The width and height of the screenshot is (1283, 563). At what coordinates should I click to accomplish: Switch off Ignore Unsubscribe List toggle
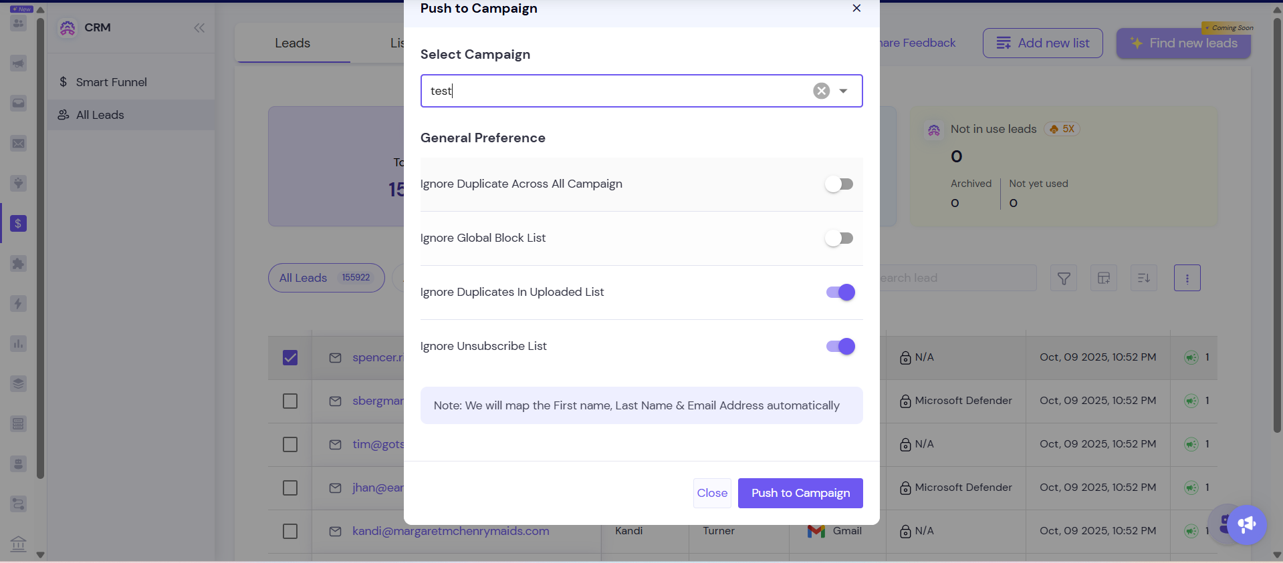[x=840, y=347]
